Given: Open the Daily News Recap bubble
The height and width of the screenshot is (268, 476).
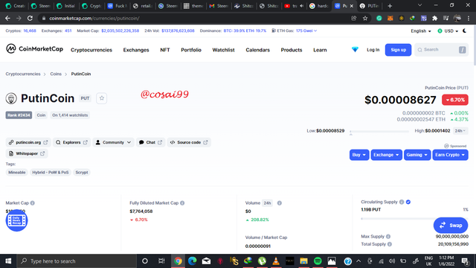Looking at the screenshot, I should coord(16,220).
